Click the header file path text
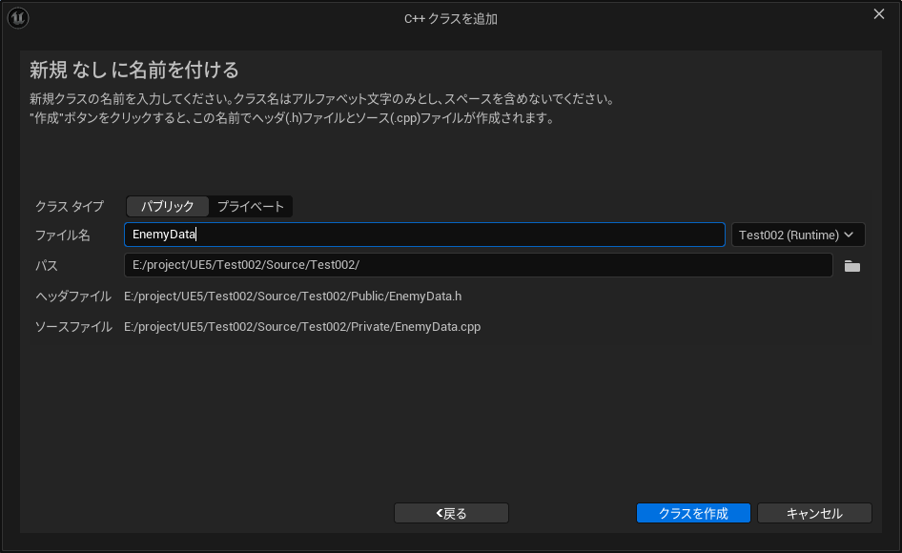 point(293,297)
